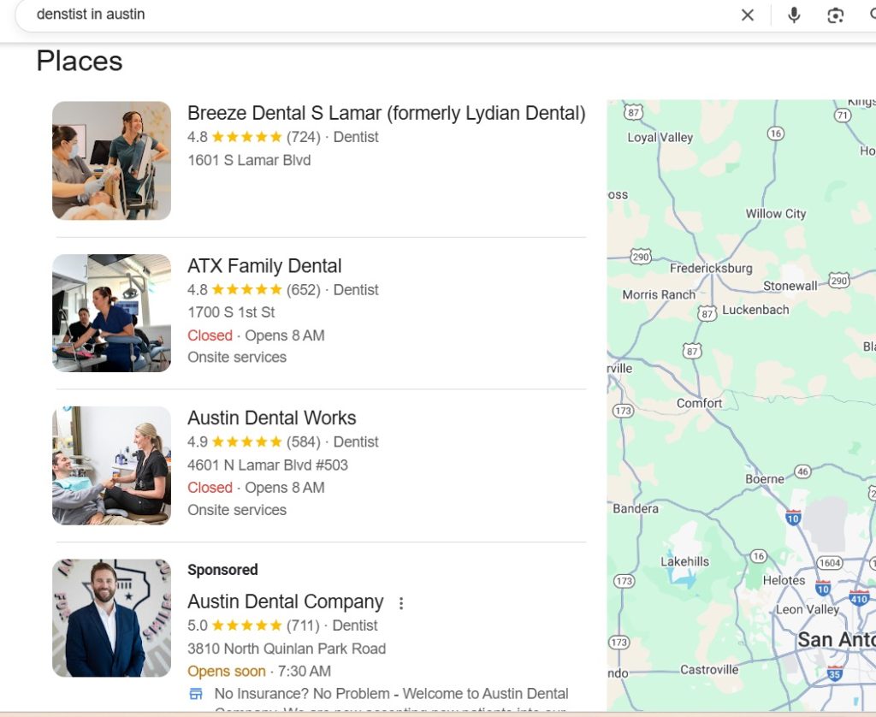The image size is (876, 717).
Task: View ATX Family Dental photo thumbnail
Action: pyautogui.click(x=111, y=313)
